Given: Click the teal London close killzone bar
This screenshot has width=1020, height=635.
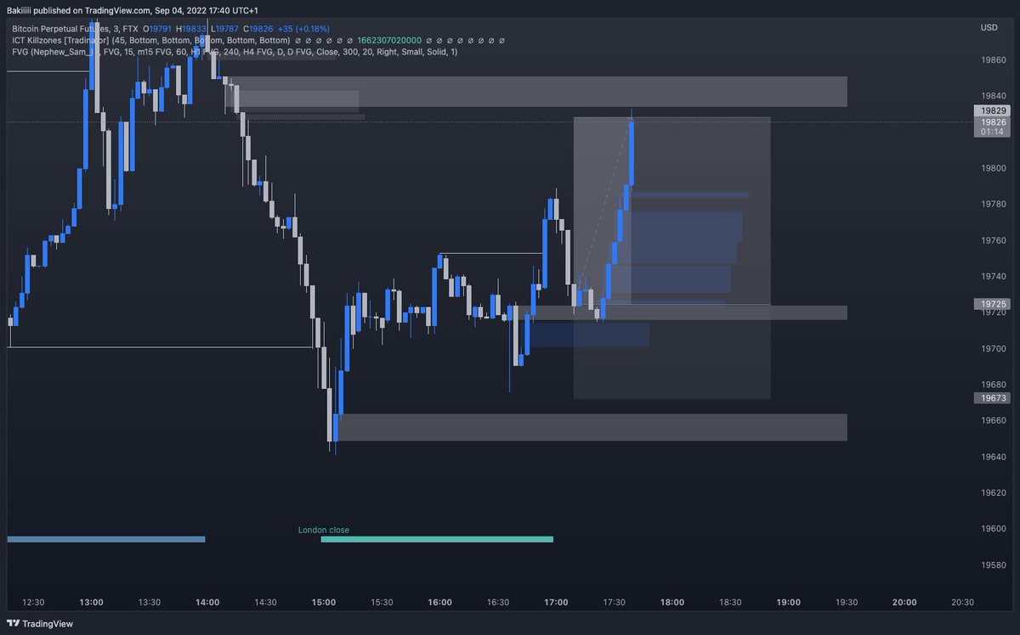Looking at the screenshot, I should click(437, 539).
